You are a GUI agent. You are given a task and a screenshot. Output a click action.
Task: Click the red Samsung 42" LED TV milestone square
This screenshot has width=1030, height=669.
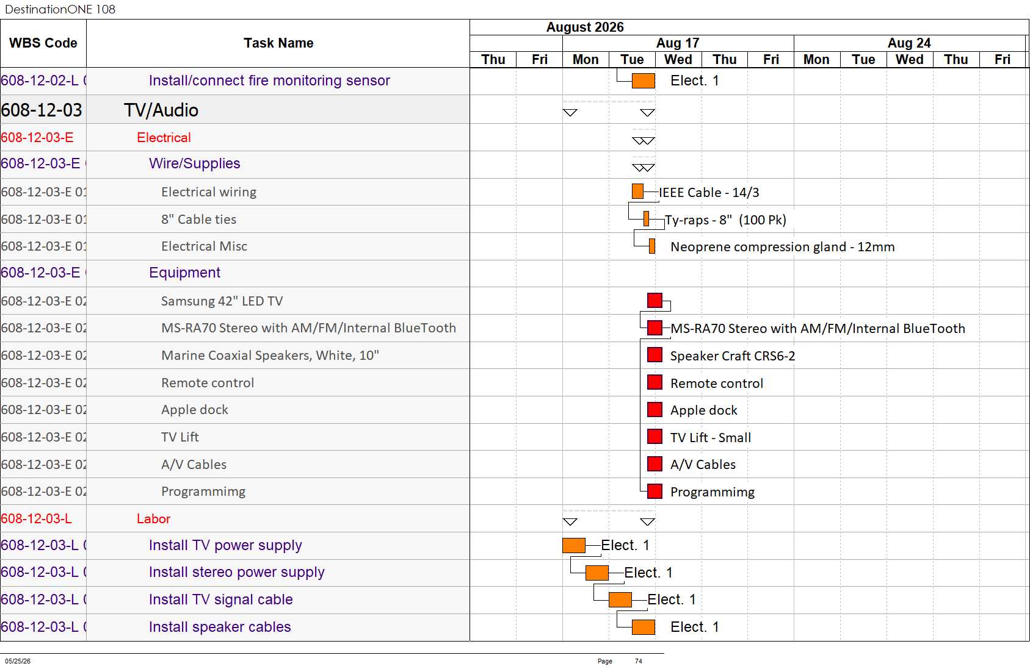(655, 300)
